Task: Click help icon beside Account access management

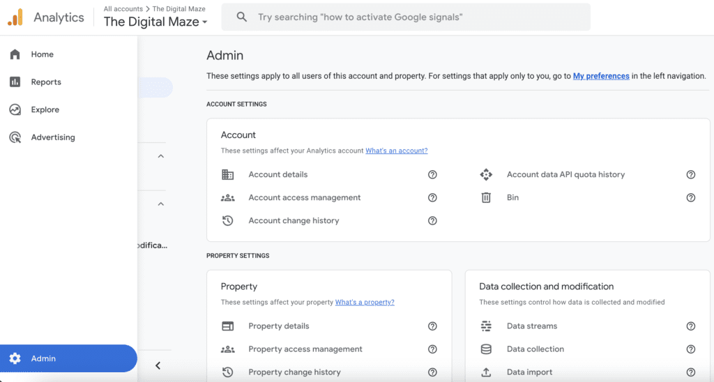Action: [x=432, y=198]
